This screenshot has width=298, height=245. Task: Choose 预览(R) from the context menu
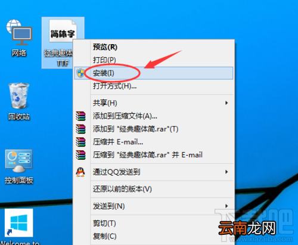[x=154, y=47]
